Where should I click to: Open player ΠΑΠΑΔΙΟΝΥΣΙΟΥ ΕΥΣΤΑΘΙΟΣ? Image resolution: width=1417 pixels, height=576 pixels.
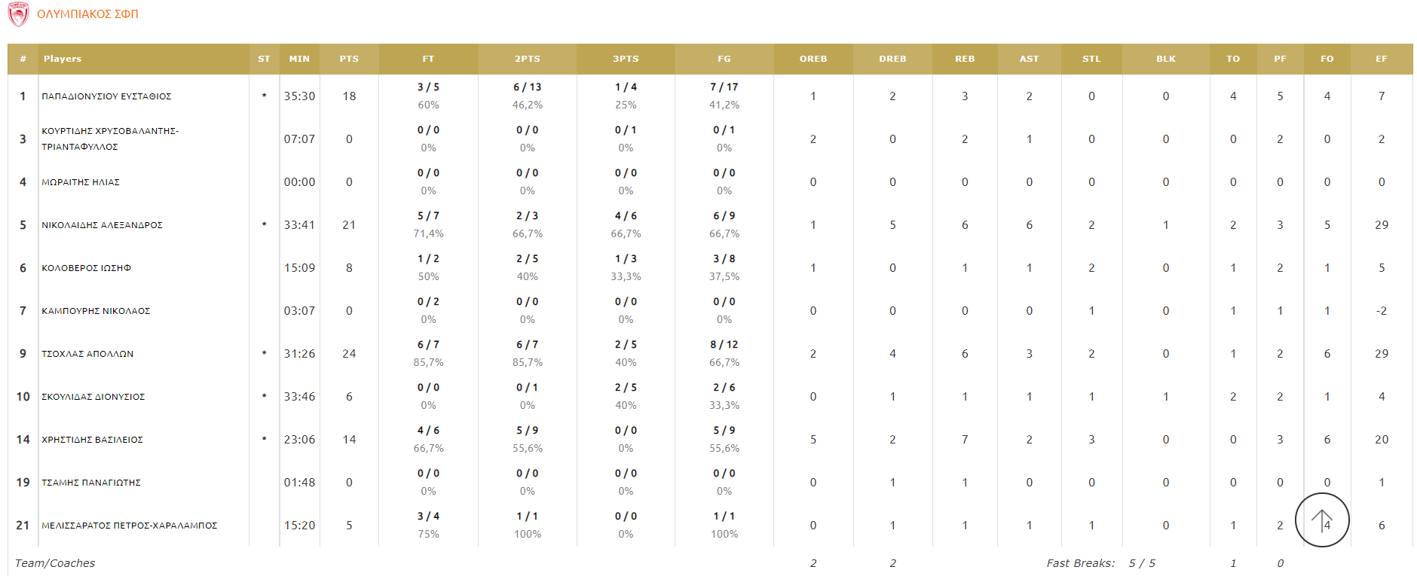point(106,96)
